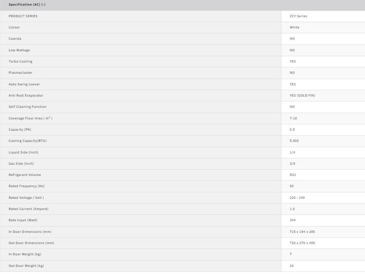Select the Self Cleaning Function label
This screenshot has height=274, width=365.
[28, 106]
